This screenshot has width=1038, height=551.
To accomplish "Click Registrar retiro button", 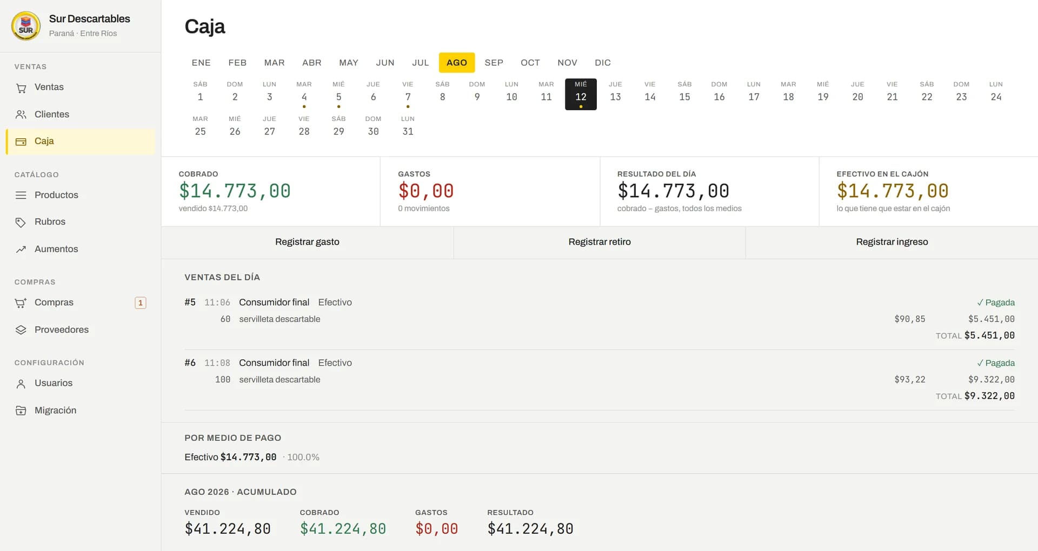I will click(600, 242).
